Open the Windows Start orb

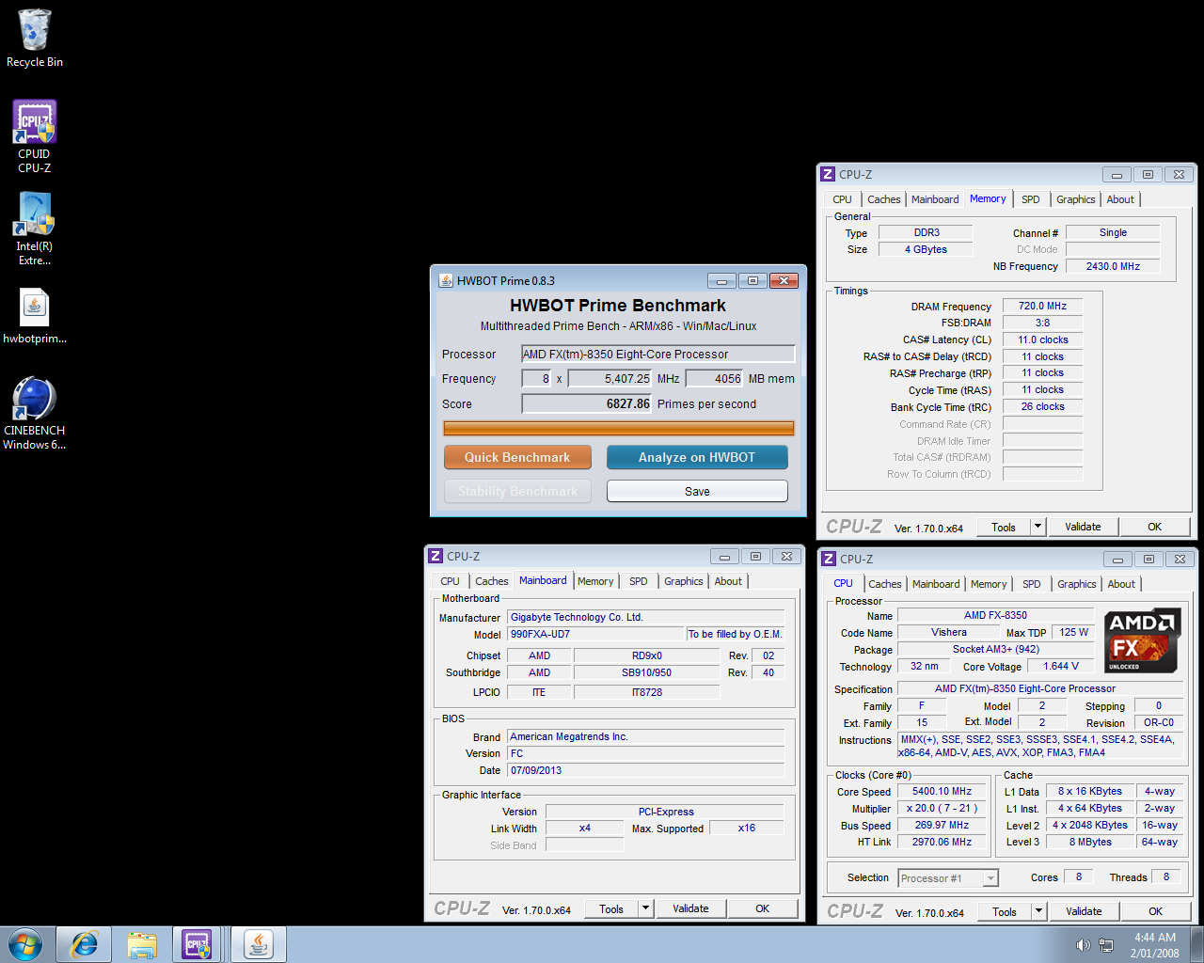[x=25, y=944]
